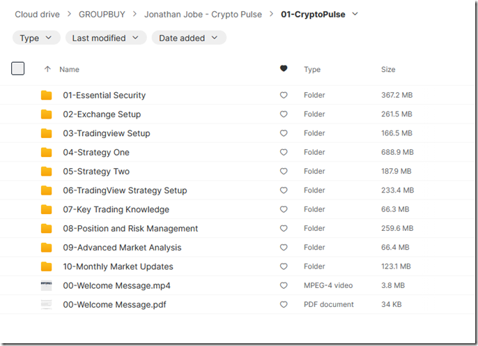Click the 00-Welcome Message.pdf document thumbnail
478x346 pixels.
pos(46,305)
